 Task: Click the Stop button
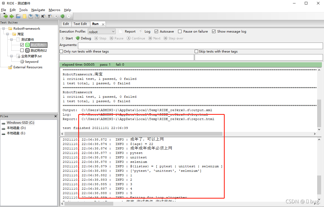tap(101, 38)
